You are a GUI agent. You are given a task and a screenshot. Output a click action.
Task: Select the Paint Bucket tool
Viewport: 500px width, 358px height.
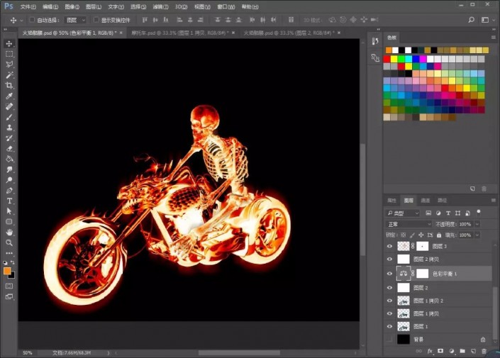(x=9, y=159)
